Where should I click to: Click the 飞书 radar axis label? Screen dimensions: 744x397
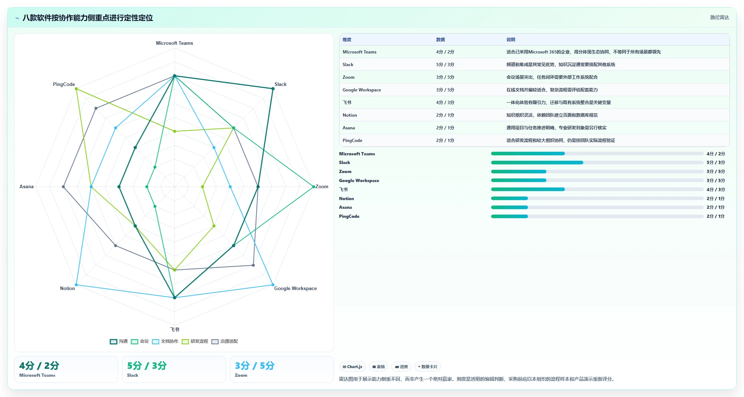tap(174, 329)
